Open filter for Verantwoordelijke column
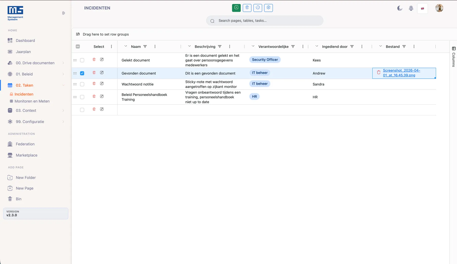This screenshot has width=457, height=264. tap(293, 47)
